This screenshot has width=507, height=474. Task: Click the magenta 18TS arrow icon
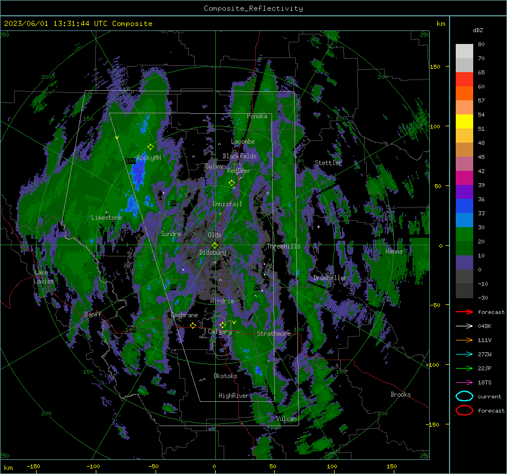[x=464, y=382]
